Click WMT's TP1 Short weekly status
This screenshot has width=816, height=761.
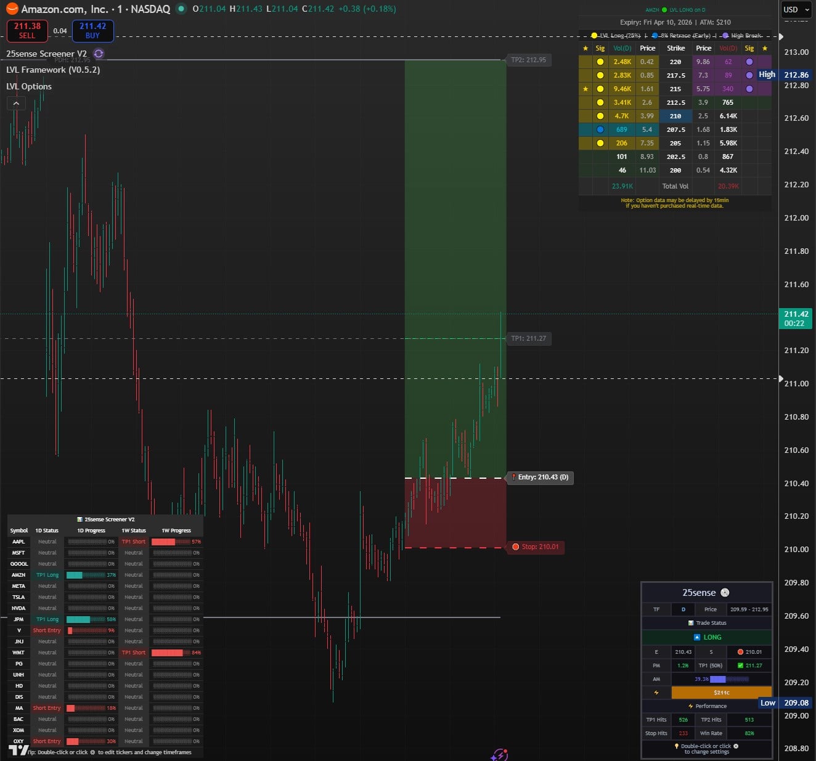pyautogui.click(x=134, y=653)
